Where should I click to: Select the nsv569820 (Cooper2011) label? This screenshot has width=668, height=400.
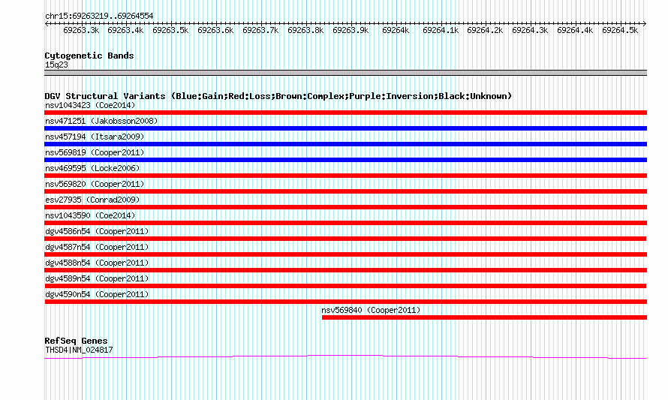pyautogui.click(x=95, y=184)
